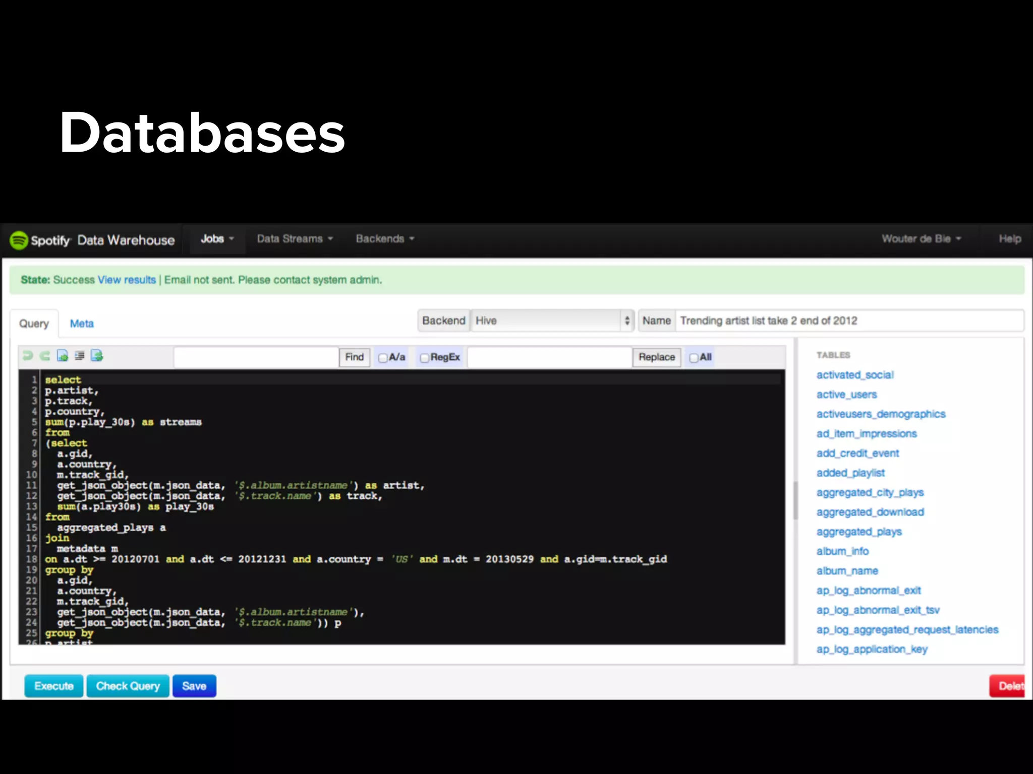Image resolution: width=1033 pixels, height=774 pixels.
Task: Open the ad_item_impressions table link
Action: click(867, 434)
